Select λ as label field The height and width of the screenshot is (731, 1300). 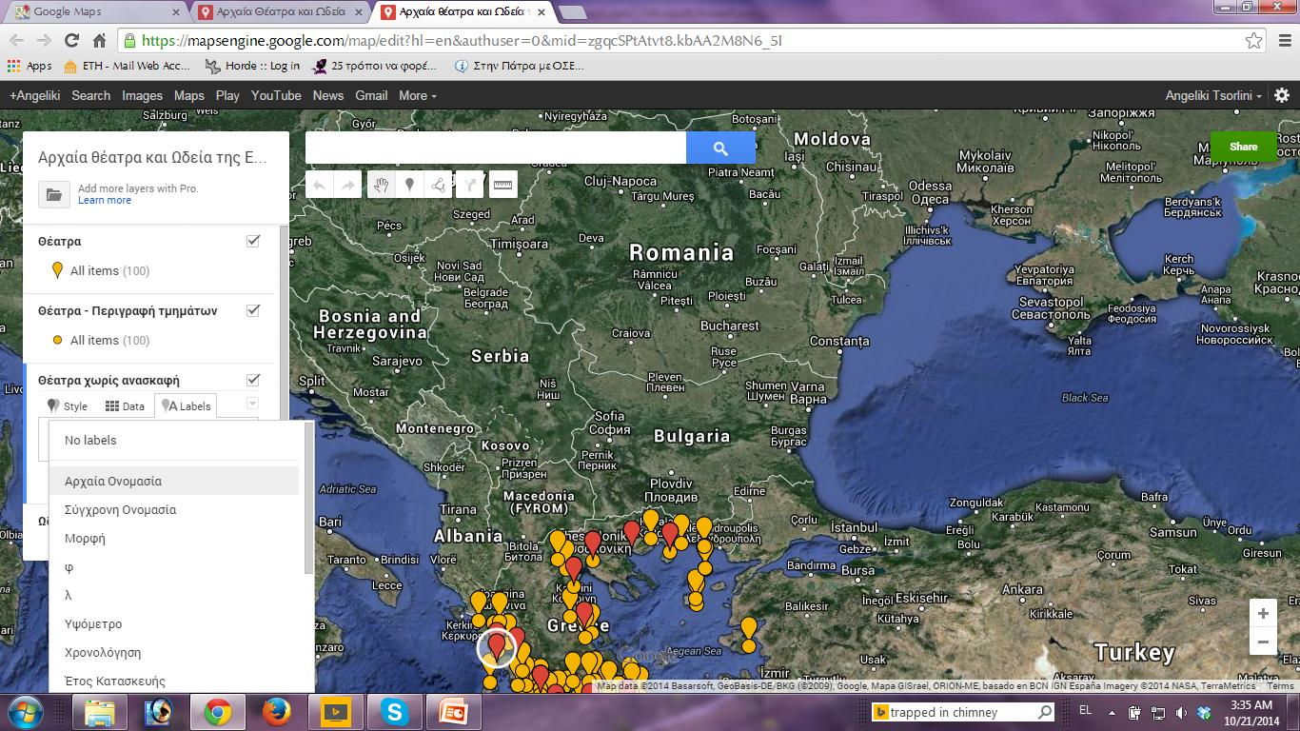(x=174, y=596)
